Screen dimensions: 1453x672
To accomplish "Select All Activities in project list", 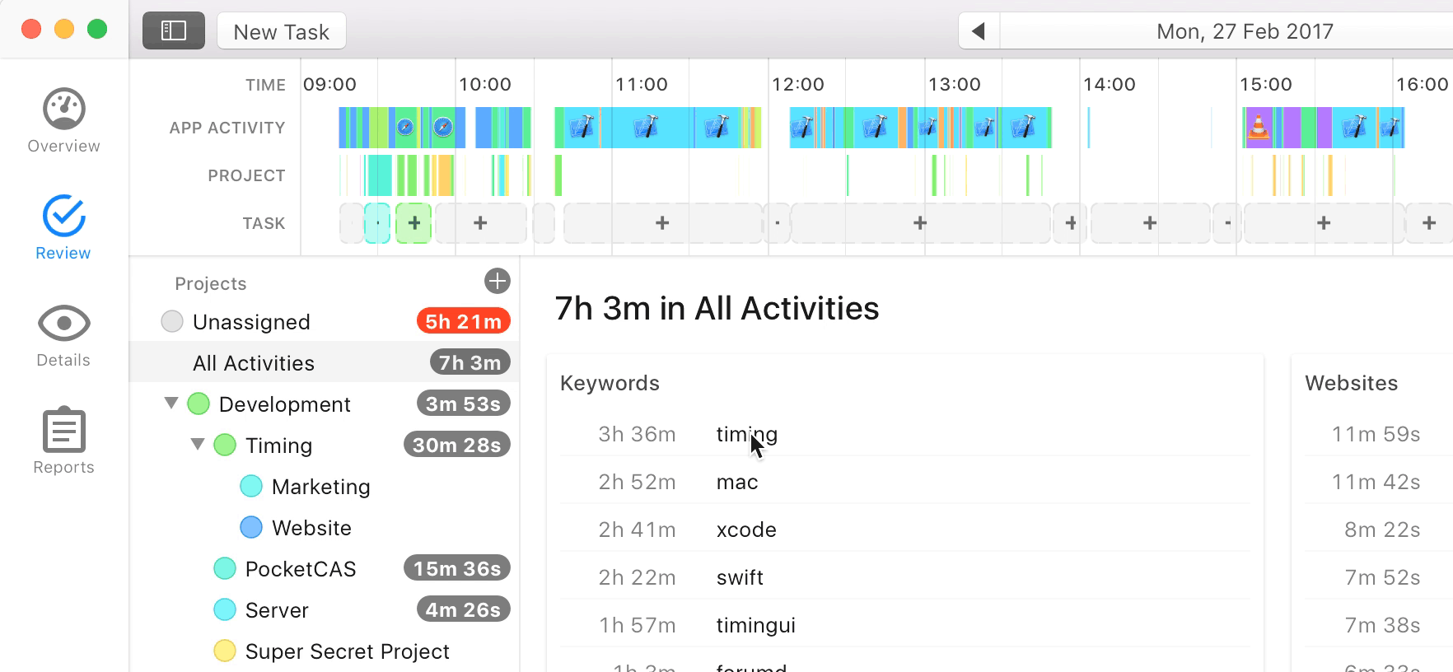I will click(x=254, y=363).
